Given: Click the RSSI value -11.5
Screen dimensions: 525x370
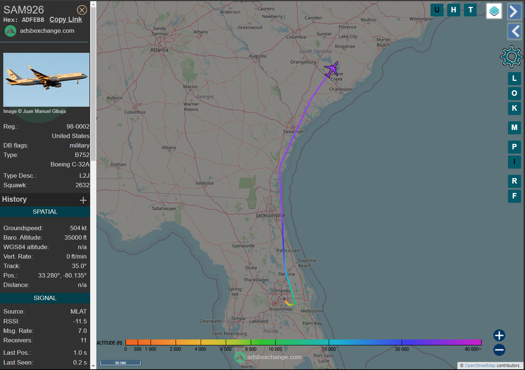Looking at the screenshot, I should click(80, 321).
